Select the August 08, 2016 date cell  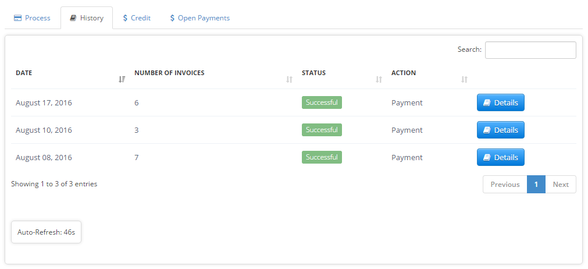click(44, 158)
